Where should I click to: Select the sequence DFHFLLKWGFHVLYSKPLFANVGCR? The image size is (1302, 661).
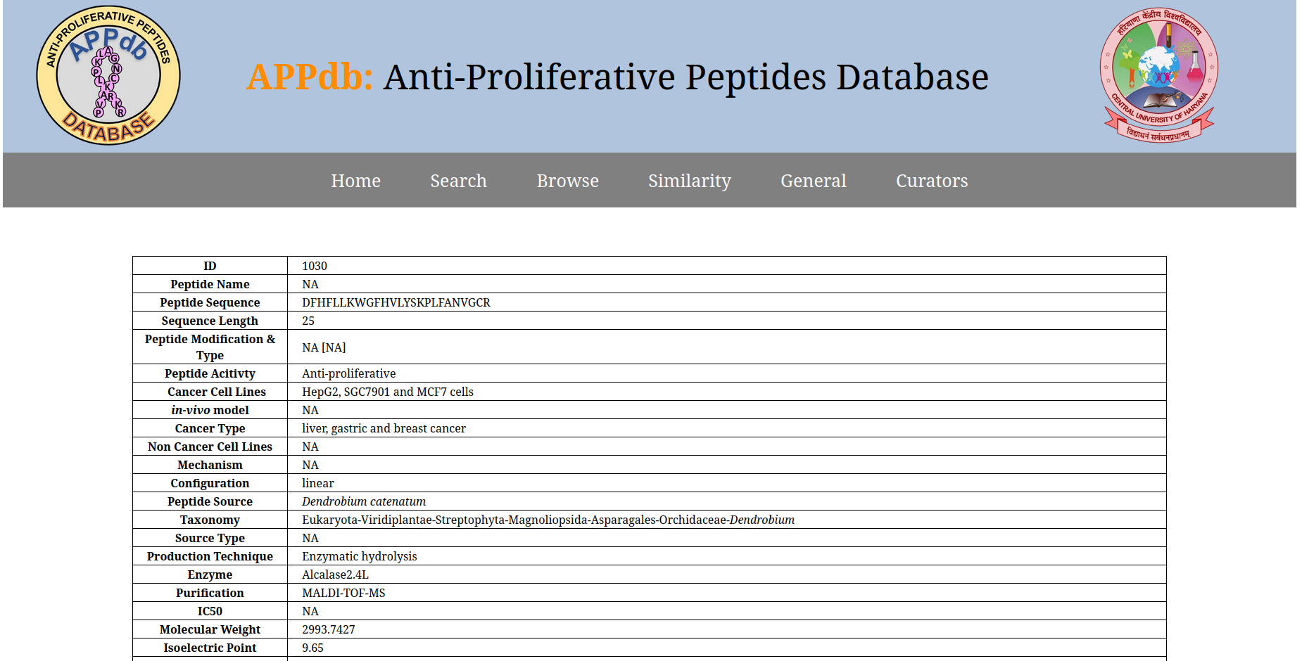[x=396, y=302]
